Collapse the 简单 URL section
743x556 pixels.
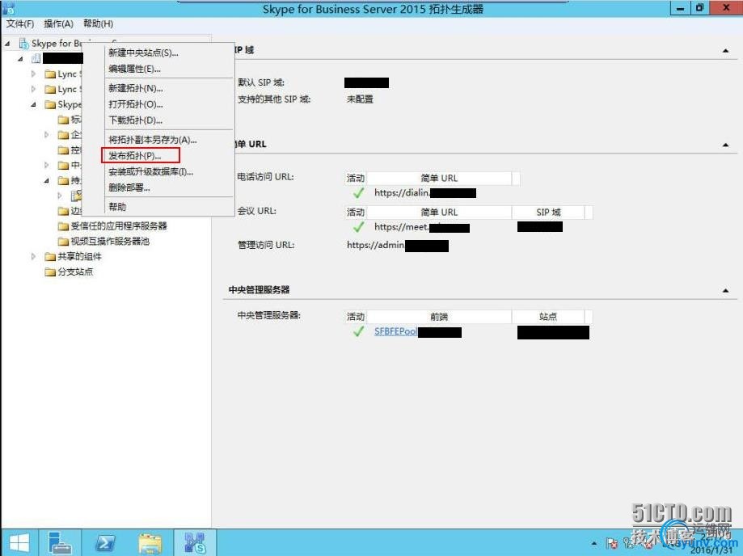tap(725, 145)
